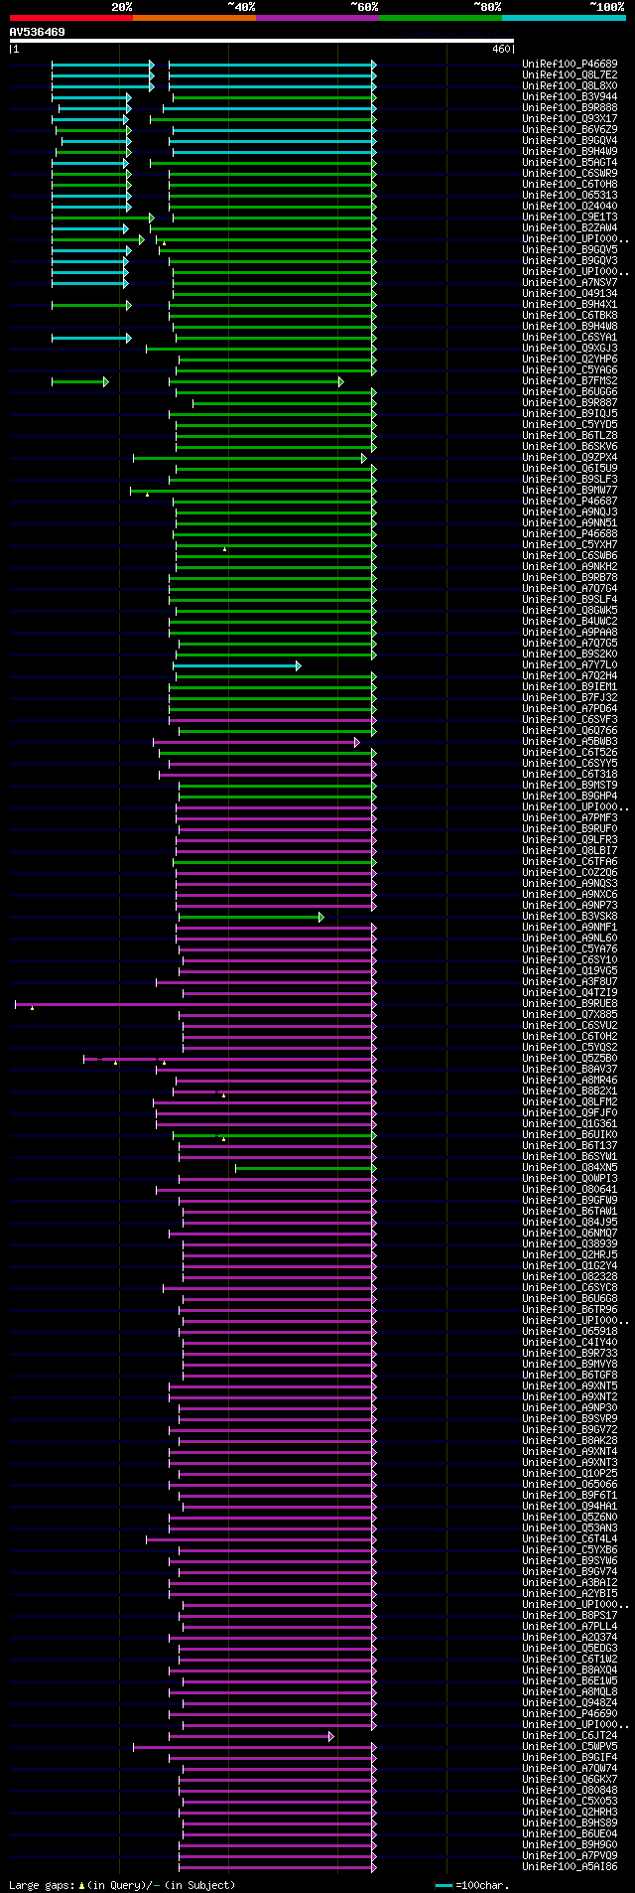Select hit label UniRef100_Q8L8X0
Viewport: 635px width, 1893px height.
(x=570, y=86)
